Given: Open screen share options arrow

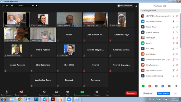Looking at the screenshot, I should click(90, 92).
